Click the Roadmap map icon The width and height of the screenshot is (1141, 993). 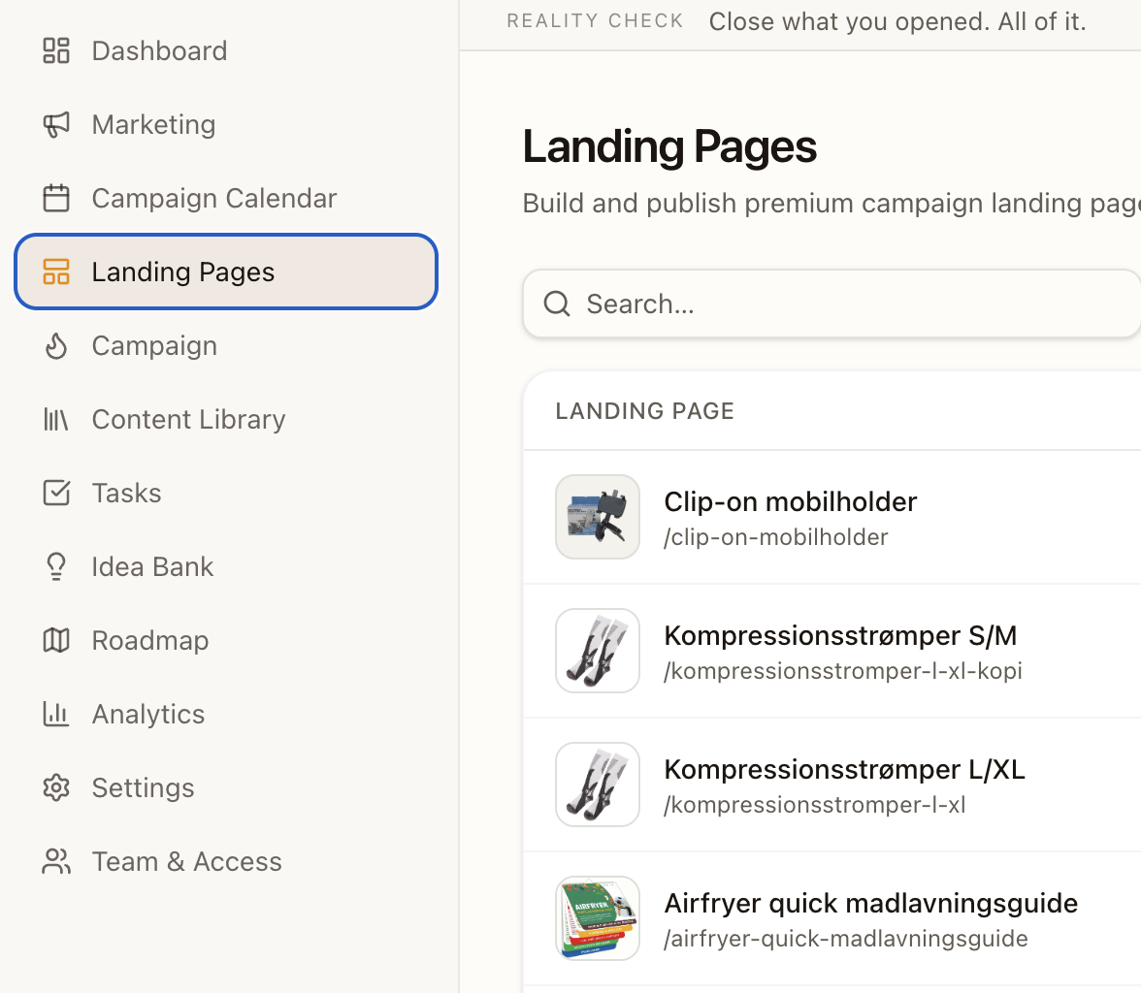[56, 640]
